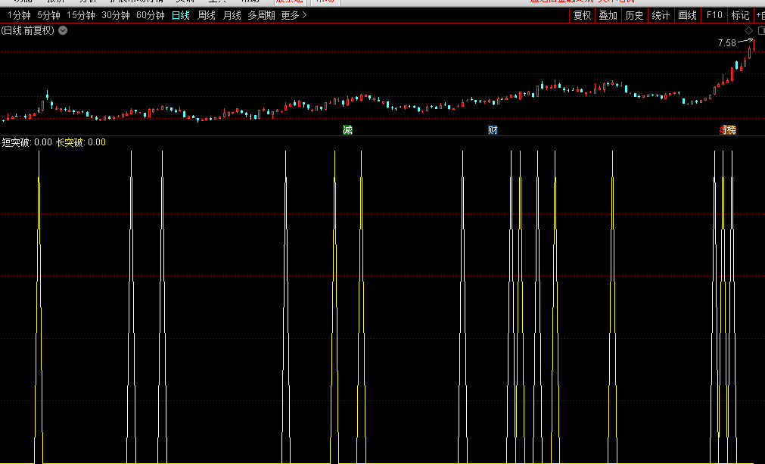Click the green 减 event marker
The image size is (765, 464).
click(x=347, y=130)
